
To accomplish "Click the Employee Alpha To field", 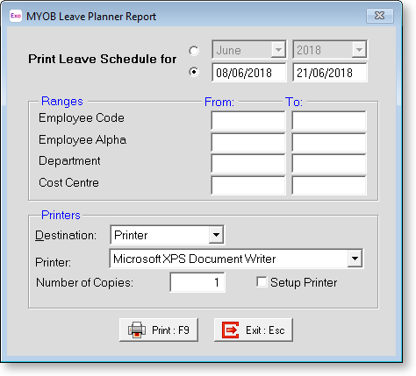I will (329, 142).
